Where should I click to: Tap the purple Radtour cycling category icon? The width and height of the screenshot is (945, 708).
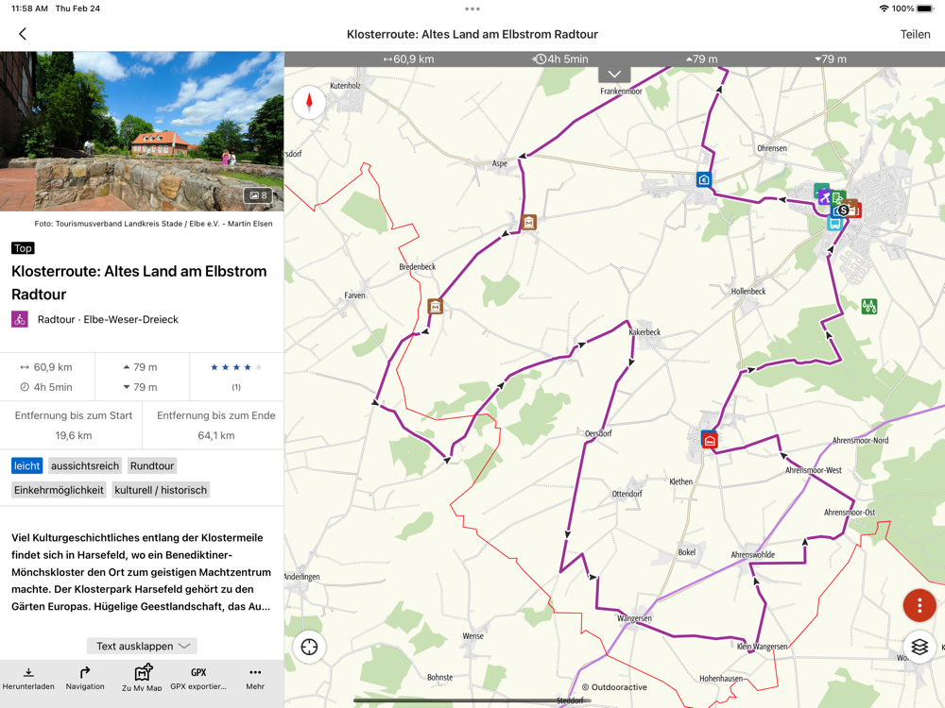(20, 319)
